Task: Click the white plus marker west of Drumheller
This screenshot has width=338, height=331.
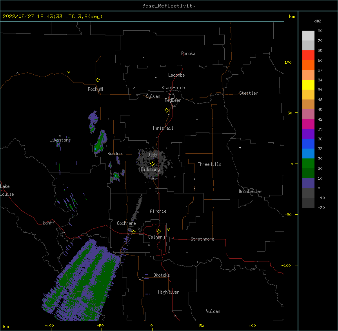Action: [240, 147]
